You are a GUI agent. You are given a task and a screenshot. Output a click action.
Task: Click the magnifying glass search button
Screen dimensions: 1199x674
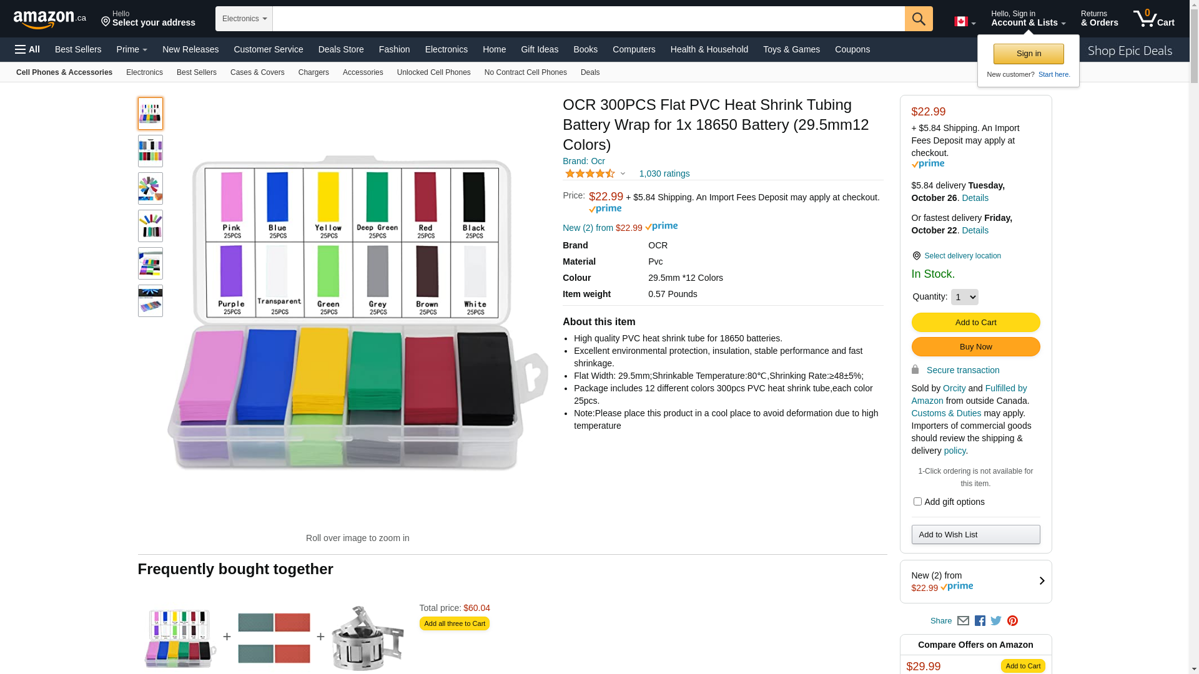918,19
